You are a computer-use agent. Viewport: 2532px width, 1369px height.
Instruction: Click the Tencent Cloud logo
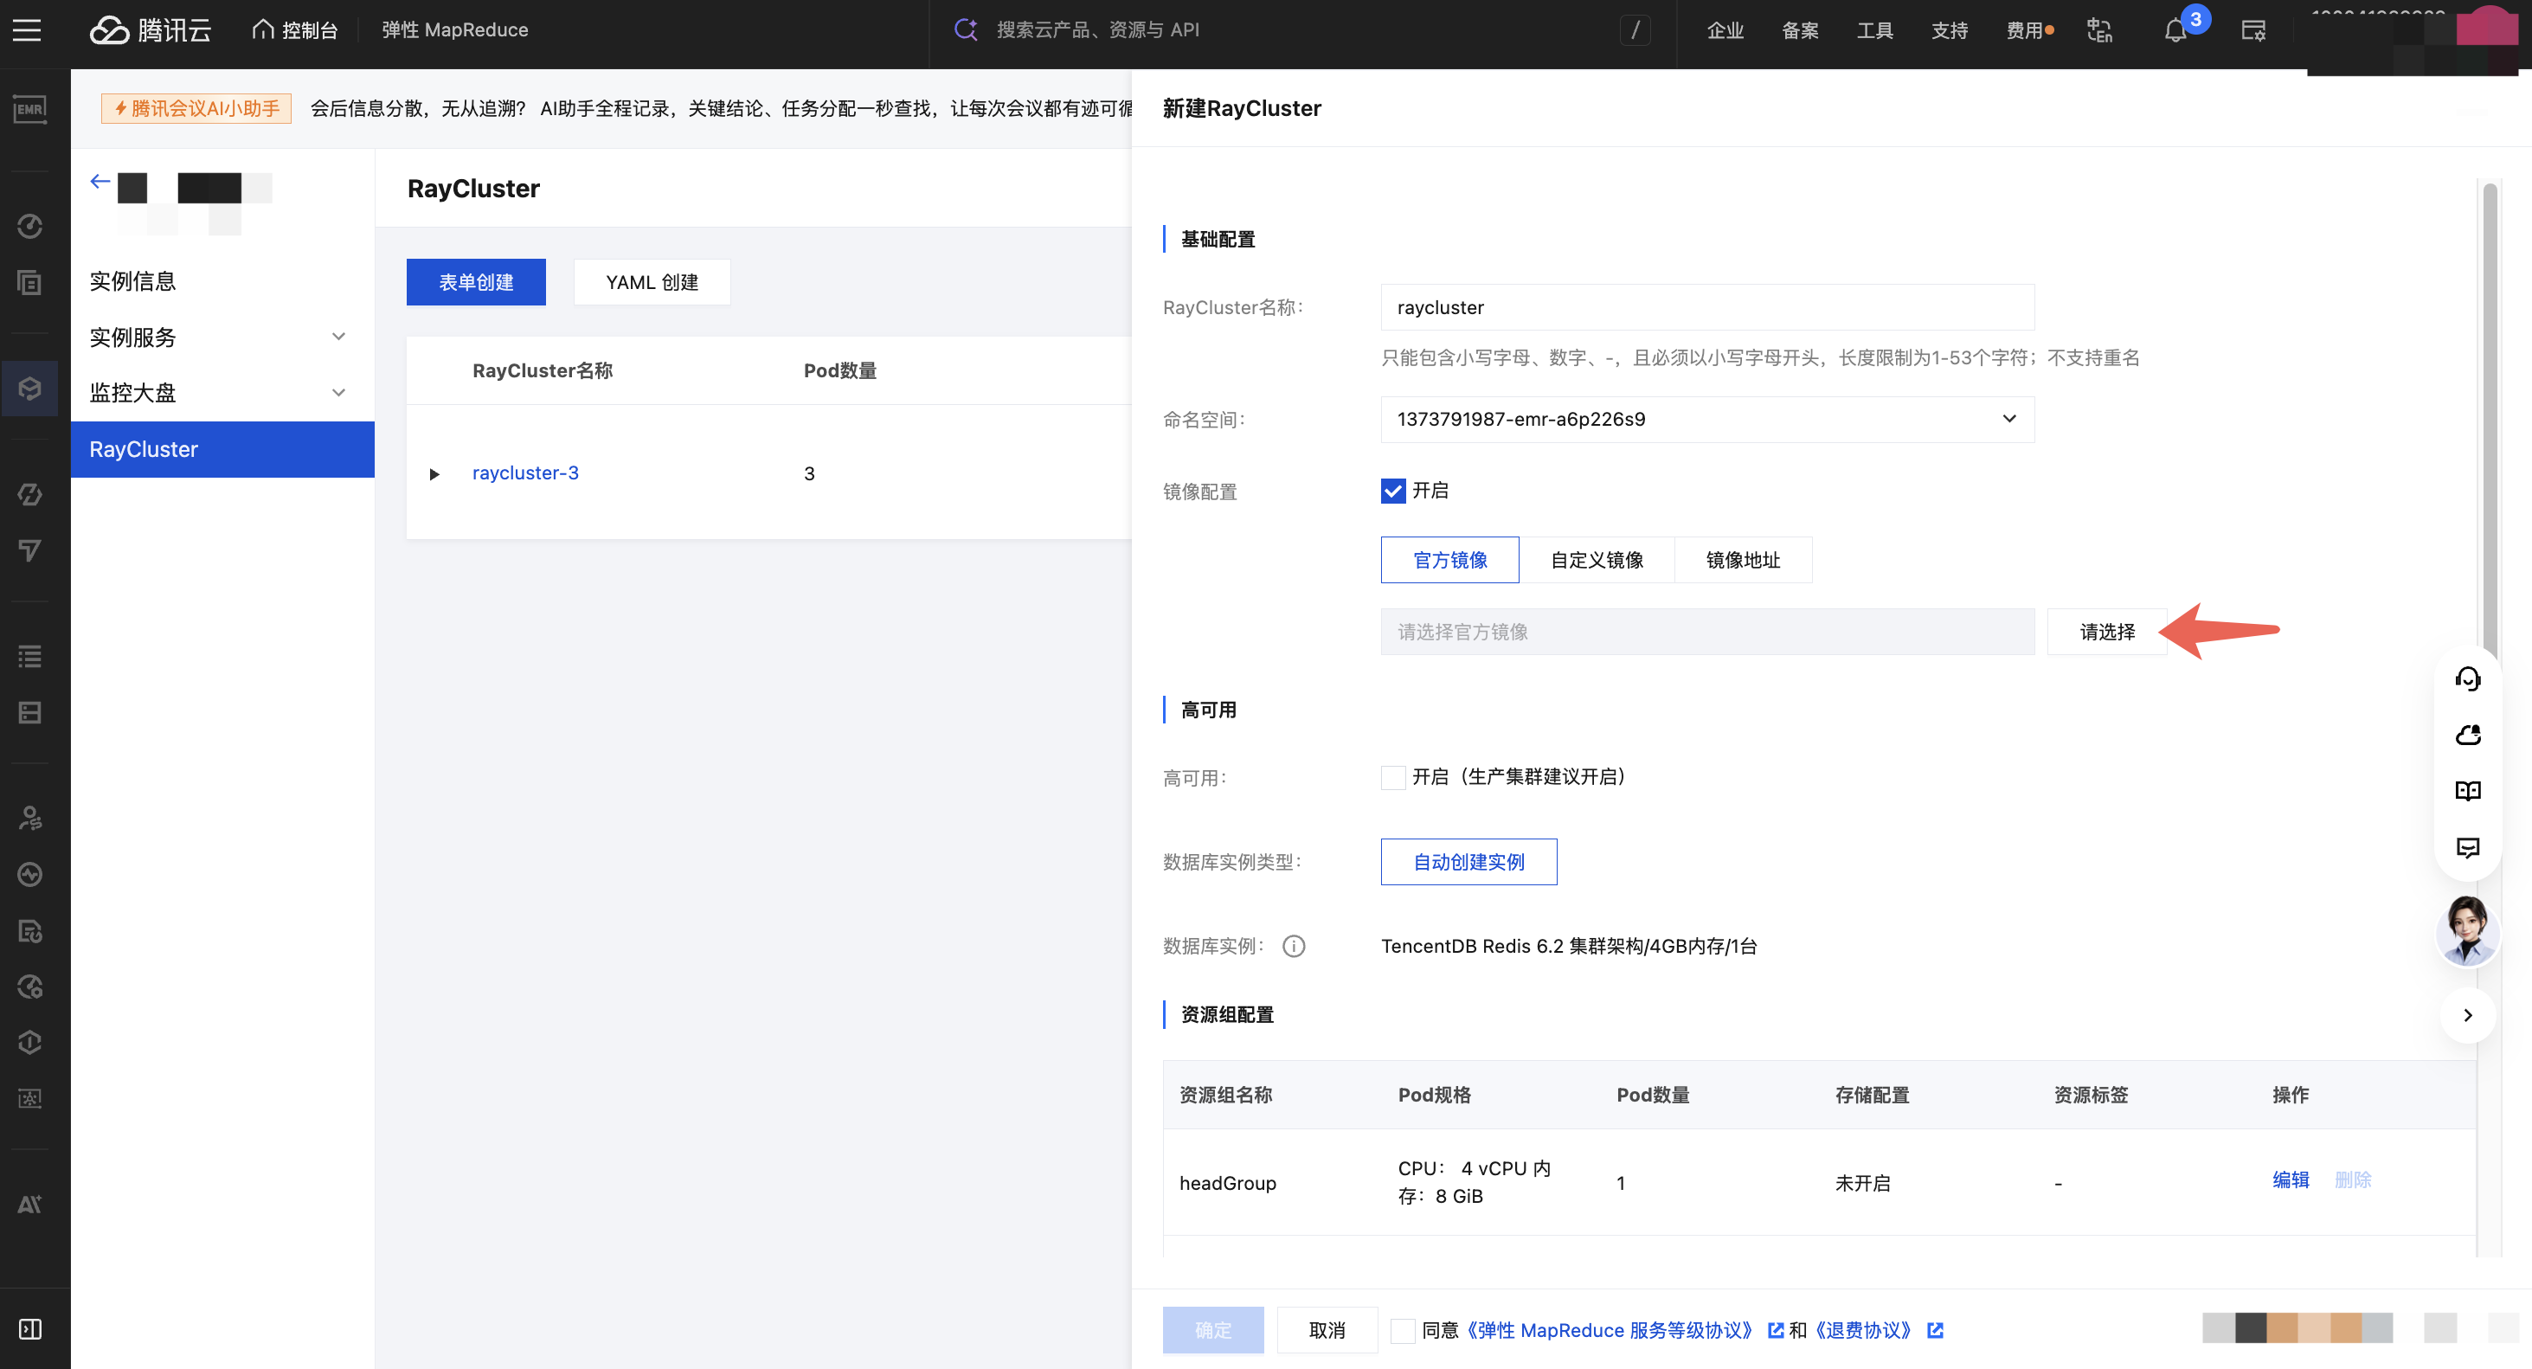point(151,30)
